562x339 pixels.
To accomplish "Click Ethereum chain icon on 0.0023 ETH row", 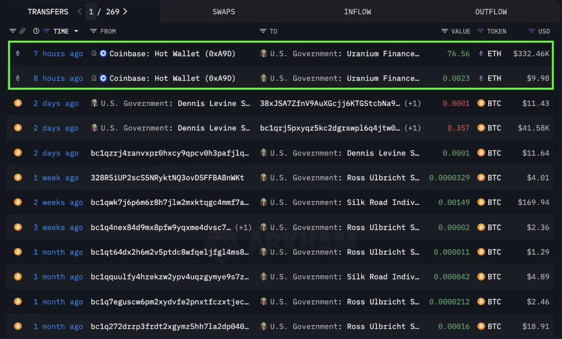I will (18, 79).
